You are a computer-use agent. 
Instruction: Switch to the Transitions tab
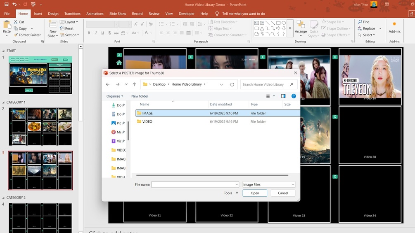72,14
